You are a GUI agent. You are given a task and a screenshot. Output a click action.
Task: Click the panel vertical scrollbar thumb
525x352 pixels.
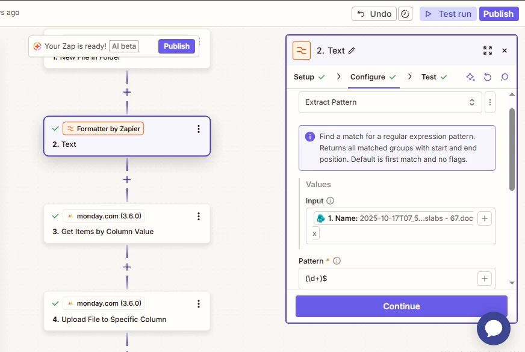(x=512, y=150)
